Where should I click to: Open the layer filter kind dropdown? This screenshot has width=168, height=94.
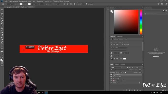click(x=116, y=67)
